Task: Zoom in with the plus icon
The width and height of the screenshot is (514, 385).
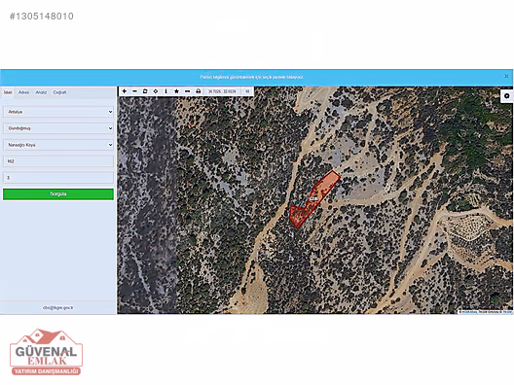Action: (125, 91)
